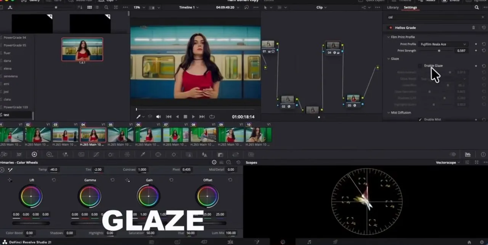Screen dimensions: 488x245
Task: Open the Qualifier eyedropper palette
Action: coord(143,154)
